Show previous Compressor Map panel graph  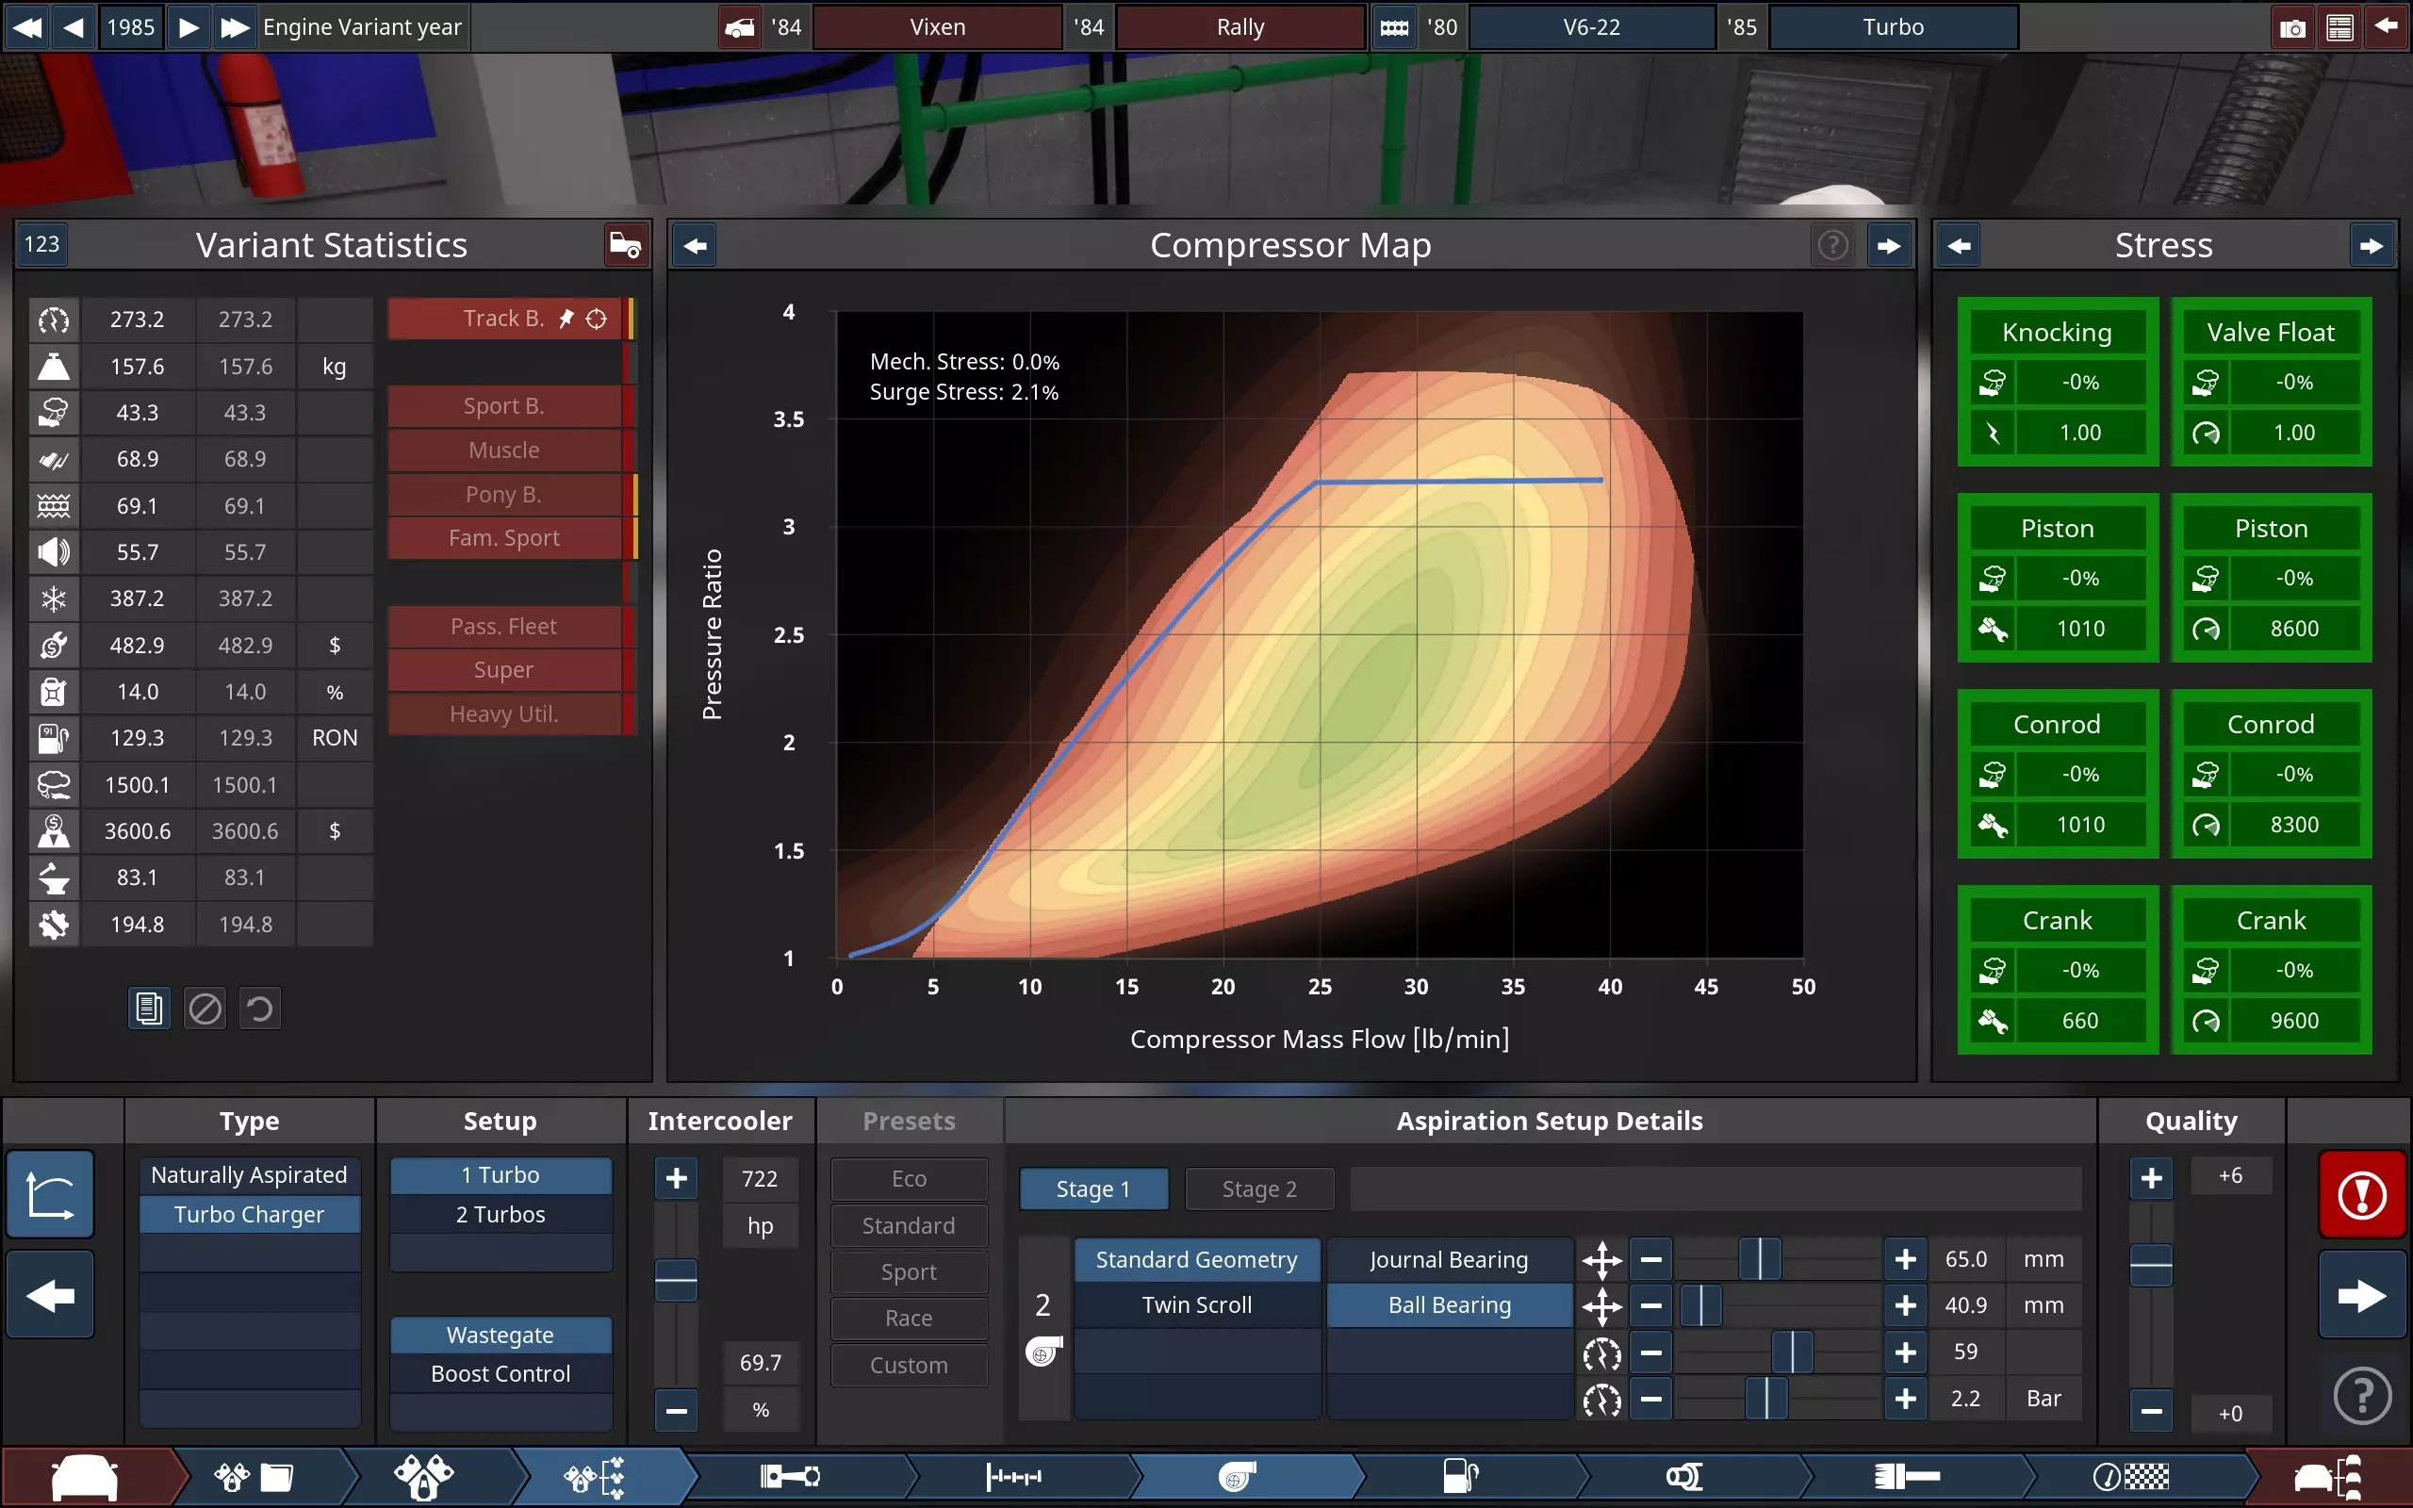[x=695, y=245]
